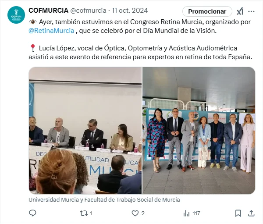Click the like count of 2
The image size is (263, 224).
(x=143, y=213)
